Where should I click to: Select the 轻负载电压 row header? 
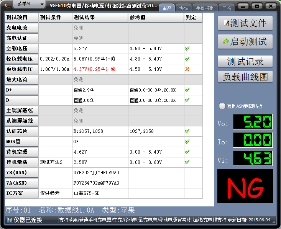pyautogui.click(x=21, y=59)
